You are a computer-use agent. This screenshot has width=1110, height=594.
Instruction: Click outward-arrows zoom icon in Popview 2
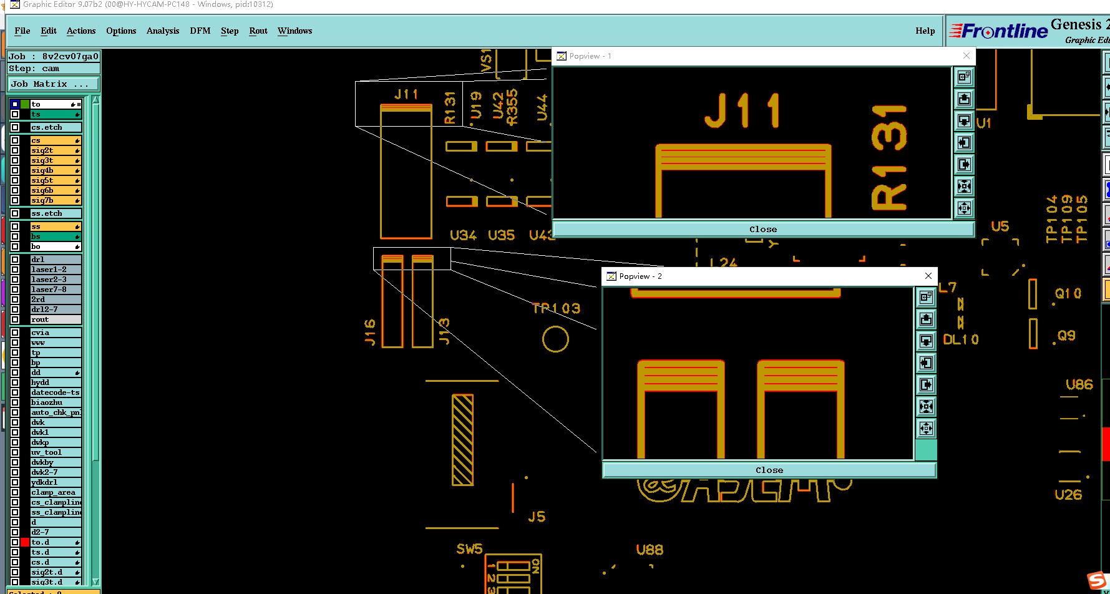[926, 428]
